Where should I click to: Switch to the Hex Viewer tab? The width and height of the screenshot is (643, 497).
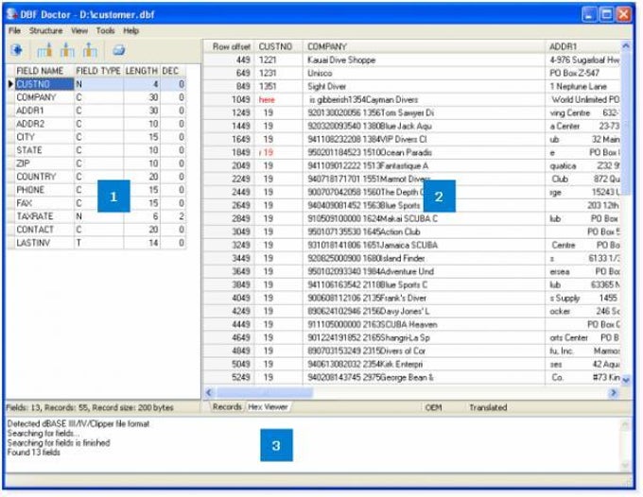[269, 407]
